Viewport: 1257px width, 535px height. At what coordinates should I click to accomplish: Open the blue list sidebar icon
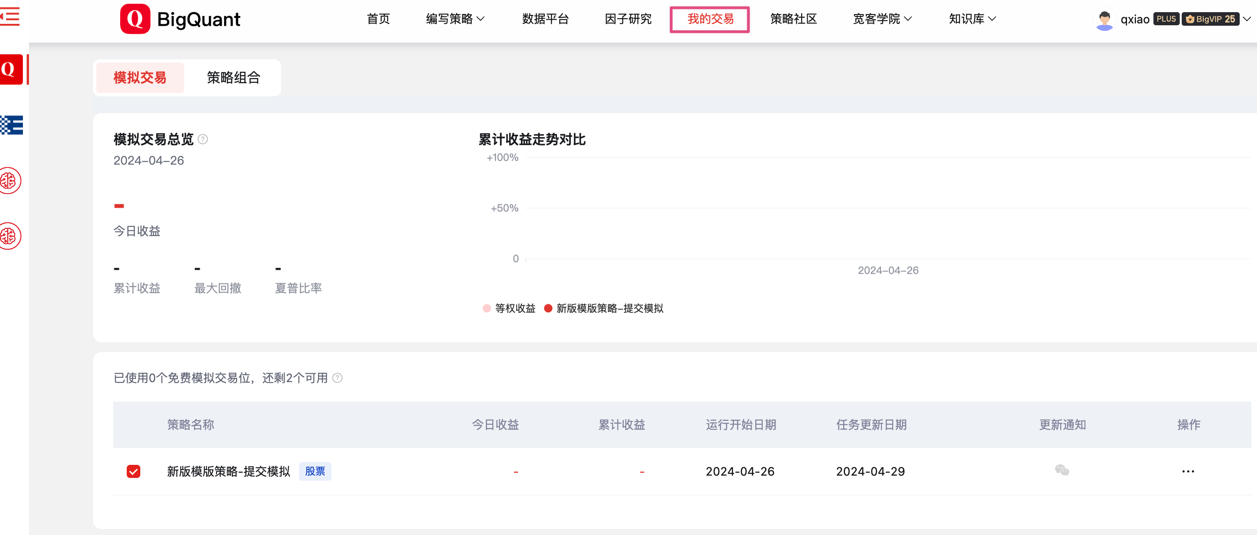12,125
